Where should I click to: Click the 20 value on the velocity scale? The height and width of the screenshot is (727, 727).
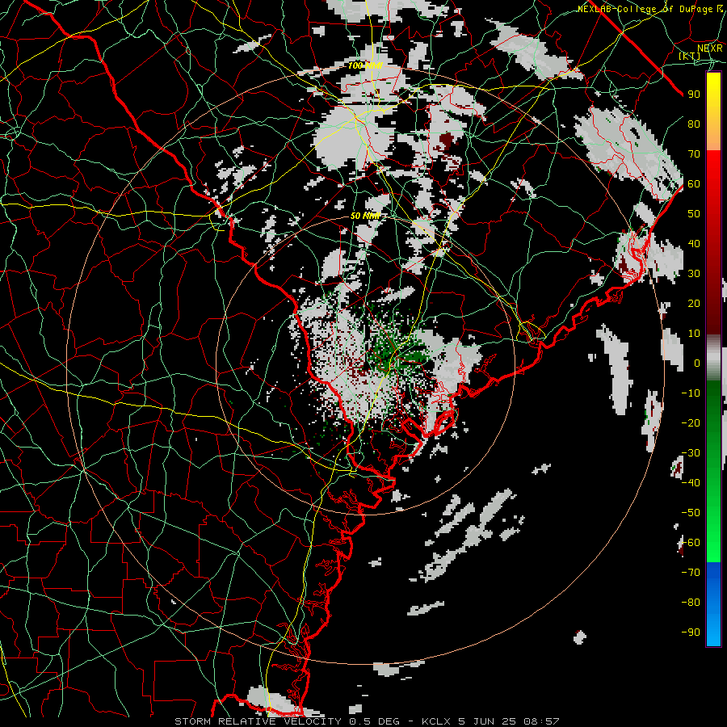tap(694, 303)
